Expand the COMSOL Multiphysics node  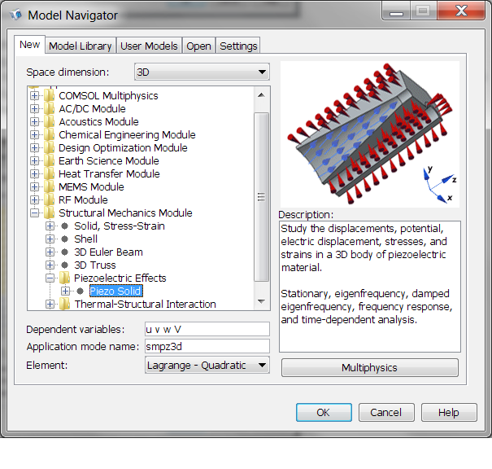tap(34, 95)
